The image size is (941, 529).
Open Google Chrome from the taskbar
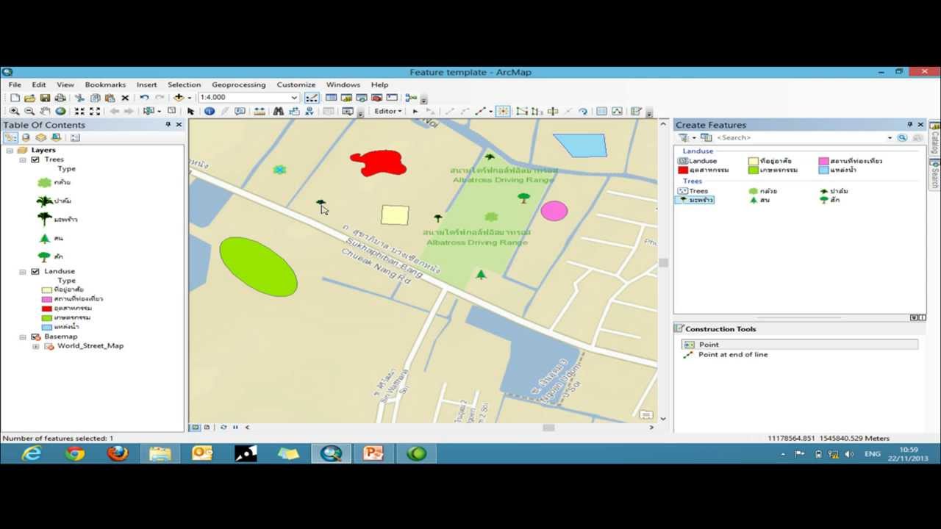[74, 454]
